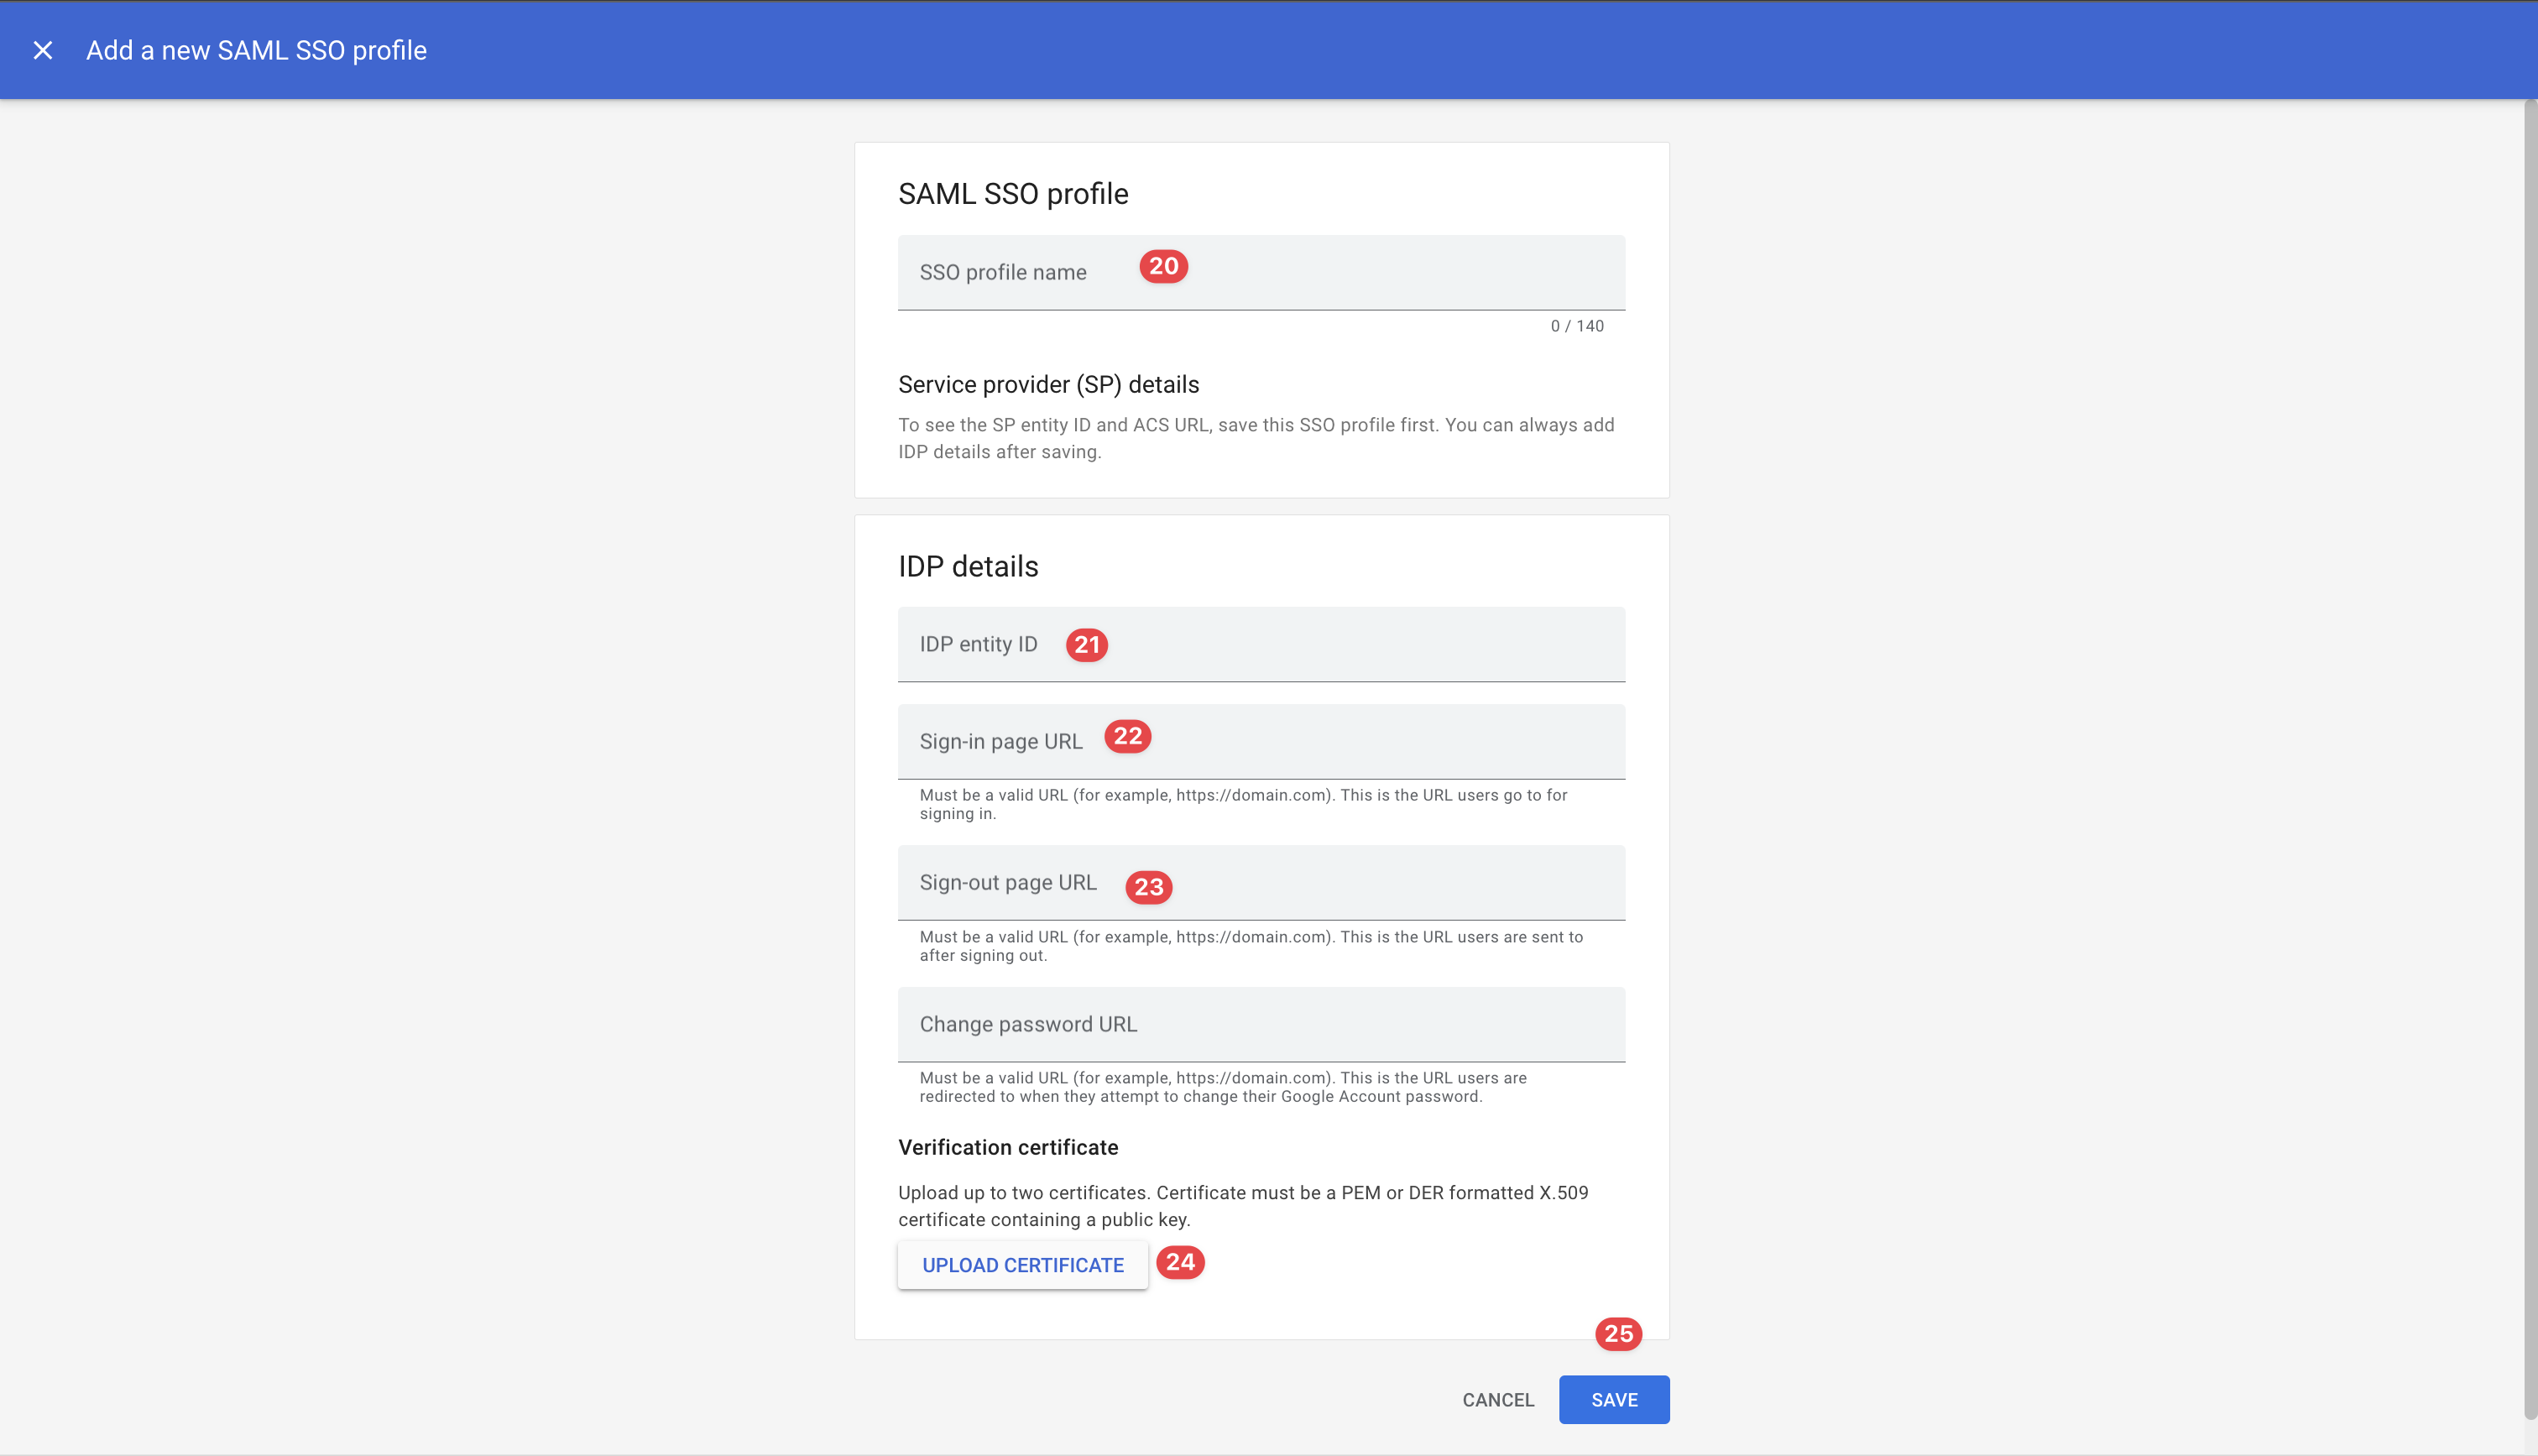Click the Cancel button
The image size is (2538, 1456).
1497,1400
